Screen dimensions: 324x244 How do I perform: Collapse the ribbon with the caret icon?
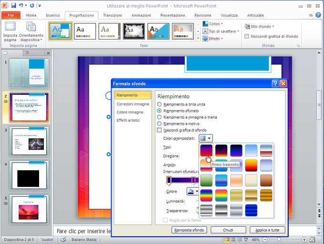click(x=311, y=15)
